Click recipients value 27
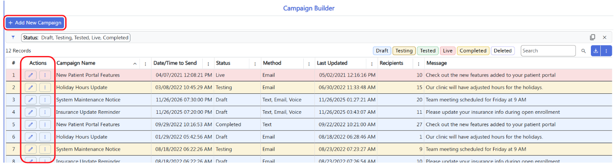The height and width of the screenshot is (168, 615). click(419, 124)
